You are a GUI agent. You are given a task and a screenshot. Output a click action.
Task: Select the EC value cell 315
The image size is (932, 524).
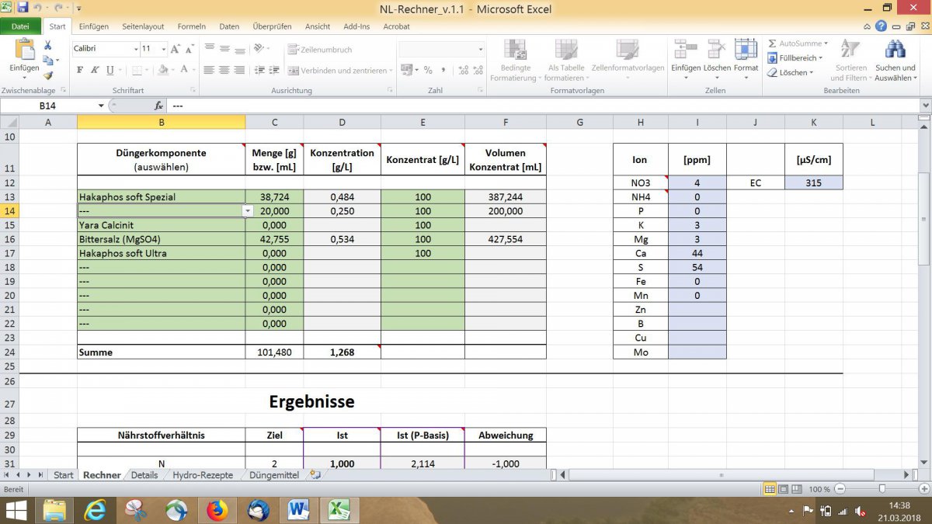[x=813, y=182]
